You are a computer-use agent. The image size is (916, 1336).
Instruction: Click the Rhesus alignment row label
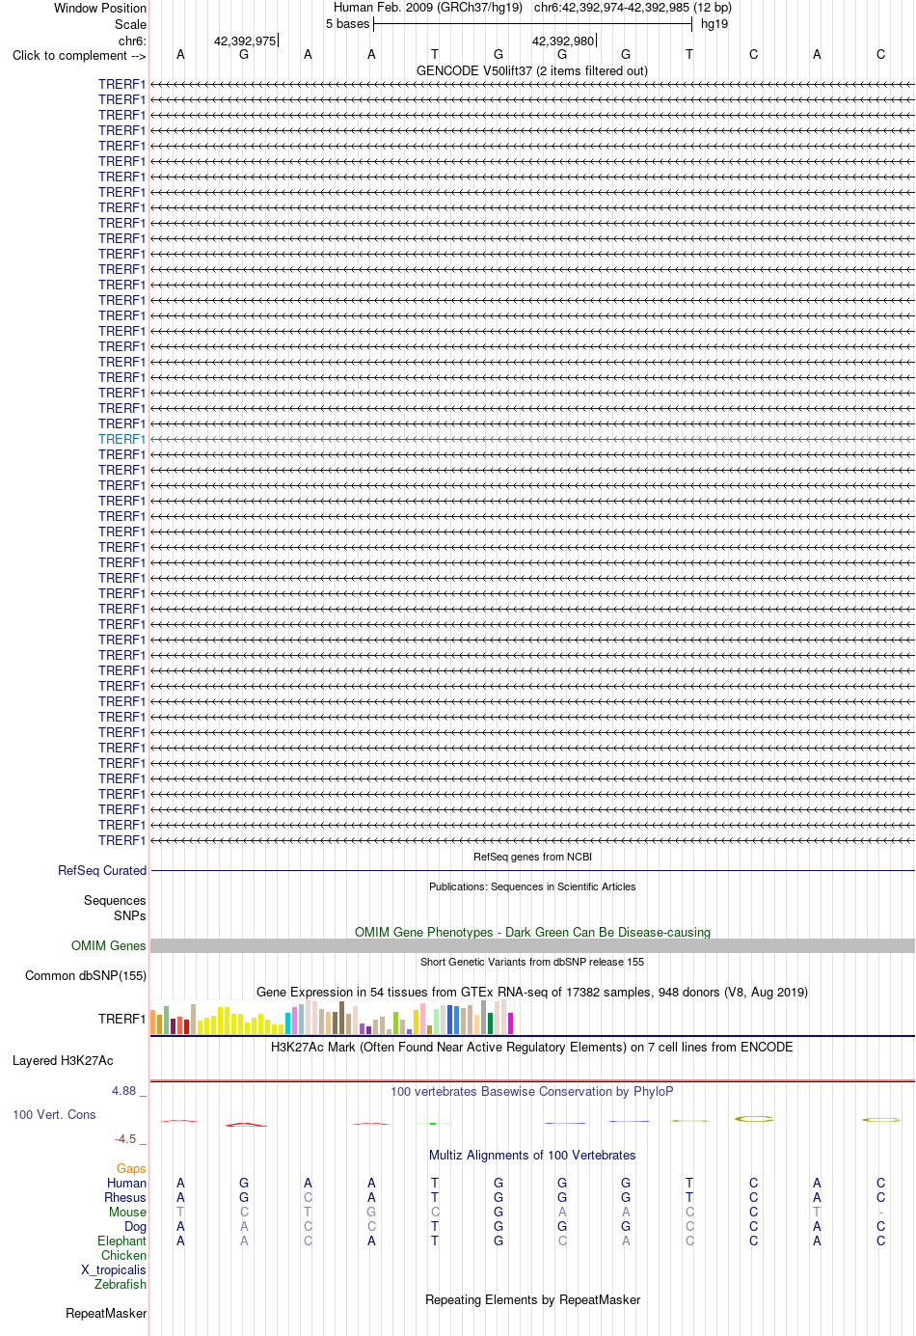click(x=125, y=1197)
